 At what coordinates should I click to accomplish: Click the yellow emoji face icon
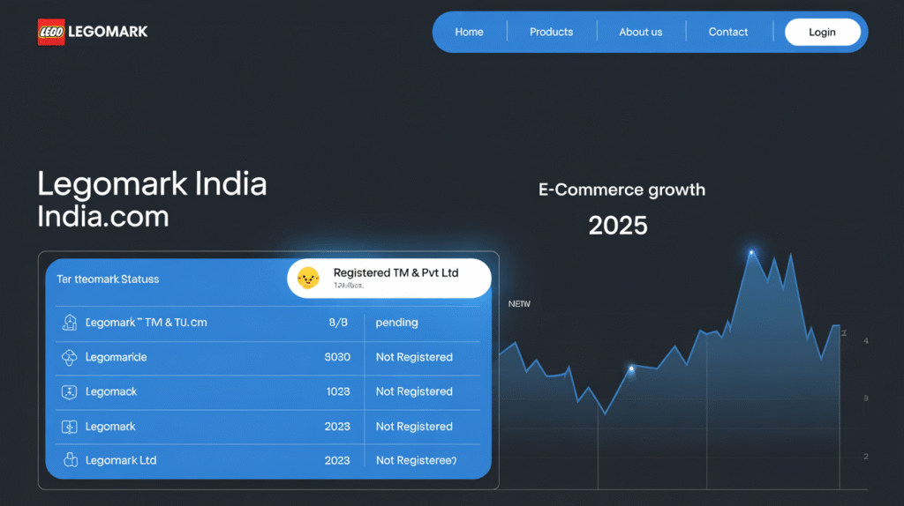pos(308,278)
